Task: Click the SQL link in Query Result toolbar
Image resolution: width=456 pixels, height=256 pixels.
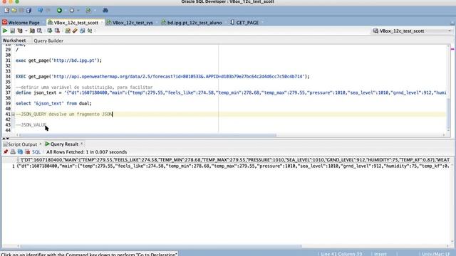Action: (x=36, y=152)
